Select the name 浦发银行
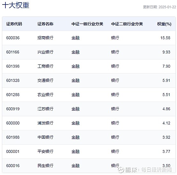 tap(45, 123)
